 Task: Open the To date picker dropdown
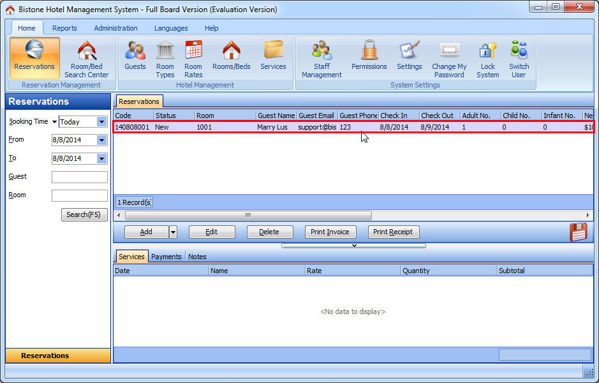(x=101, y=159)
